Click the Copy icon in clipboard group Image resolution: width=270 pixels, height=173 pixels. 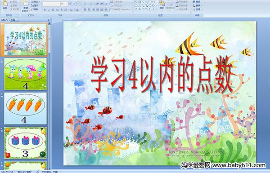click(11, 6)
